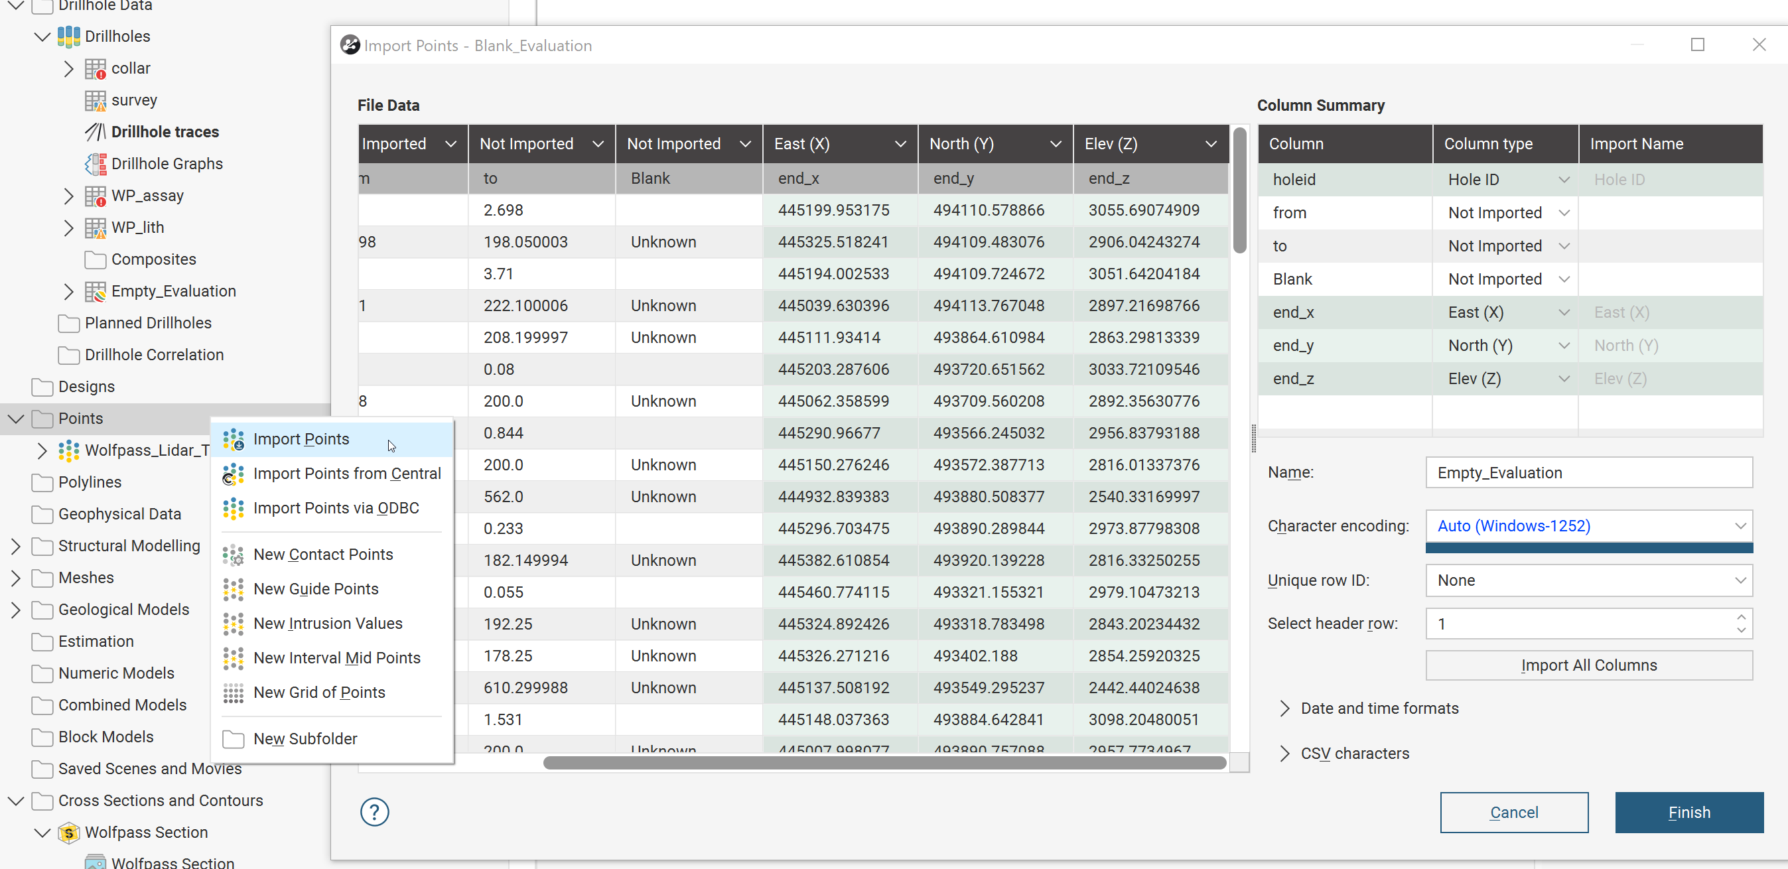Viewport: 1788px width, 869px height.
Task: Click the Wolfpass_Lidar points icon
Action: [x=69, y=450]
